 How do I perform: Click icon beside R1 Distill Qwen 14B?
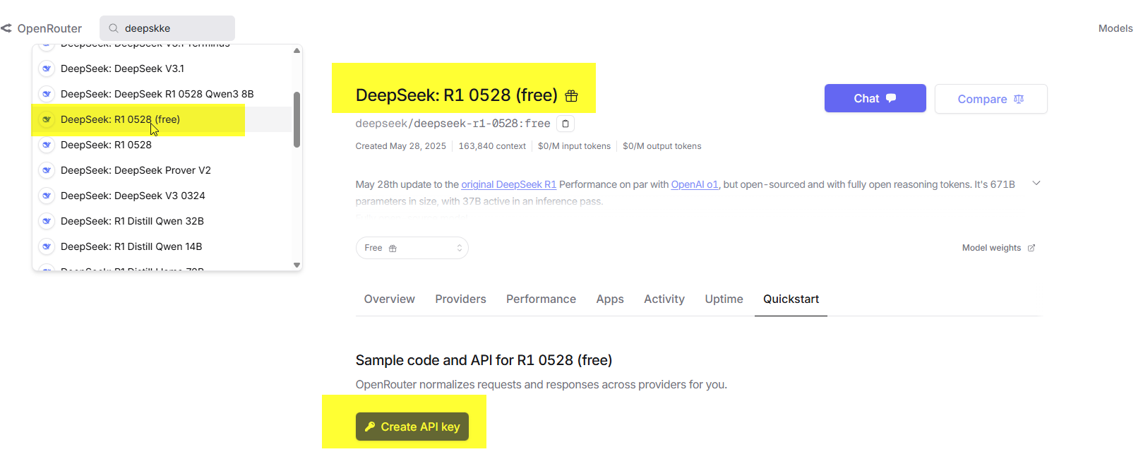pos(47,246)
